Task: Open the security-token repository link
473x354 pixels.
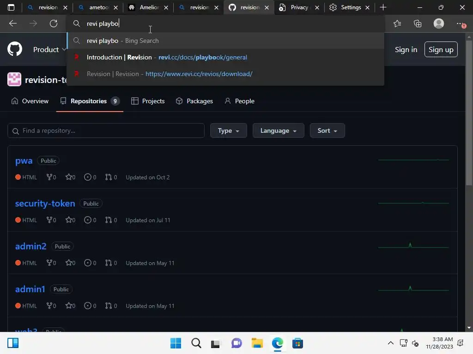Action: click(x=45, y=203)
